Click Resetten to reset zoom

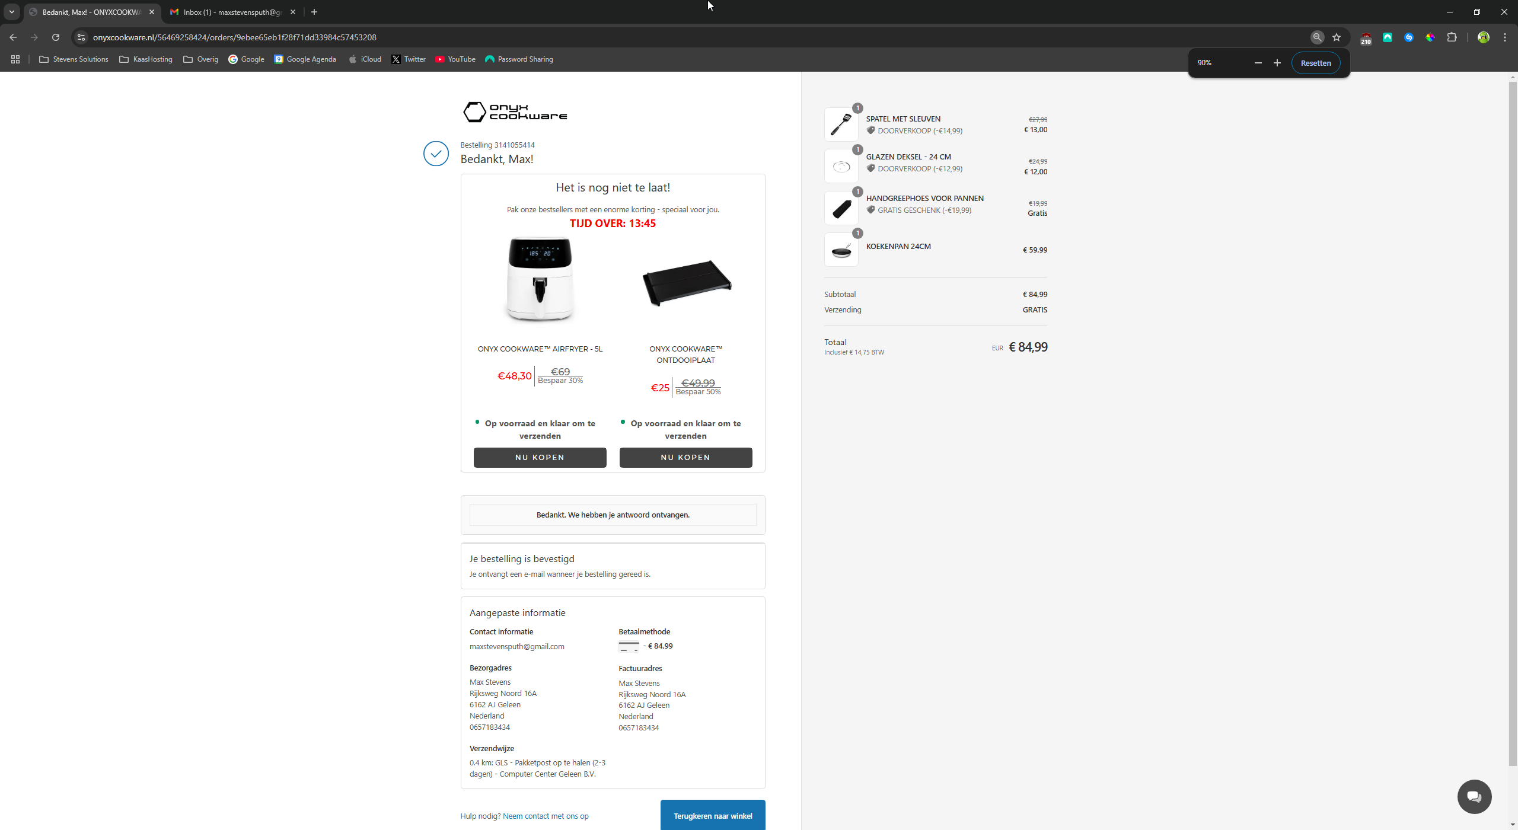pyautogui.click(x=1315, y=63)
